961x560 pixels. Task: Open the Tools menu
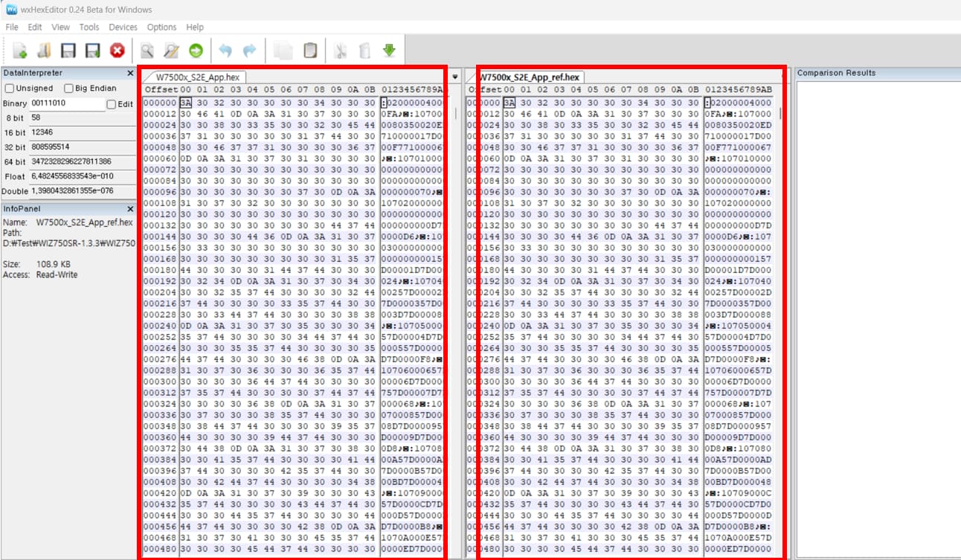point(89,27)
